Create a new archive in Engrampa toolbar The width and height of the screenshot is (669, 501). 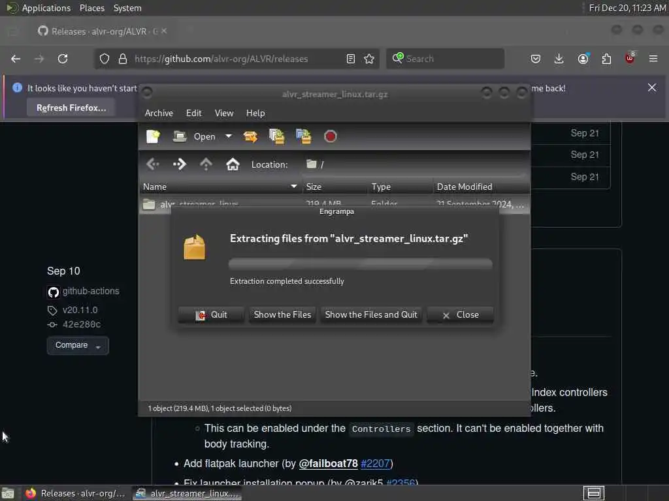[153, 136]
